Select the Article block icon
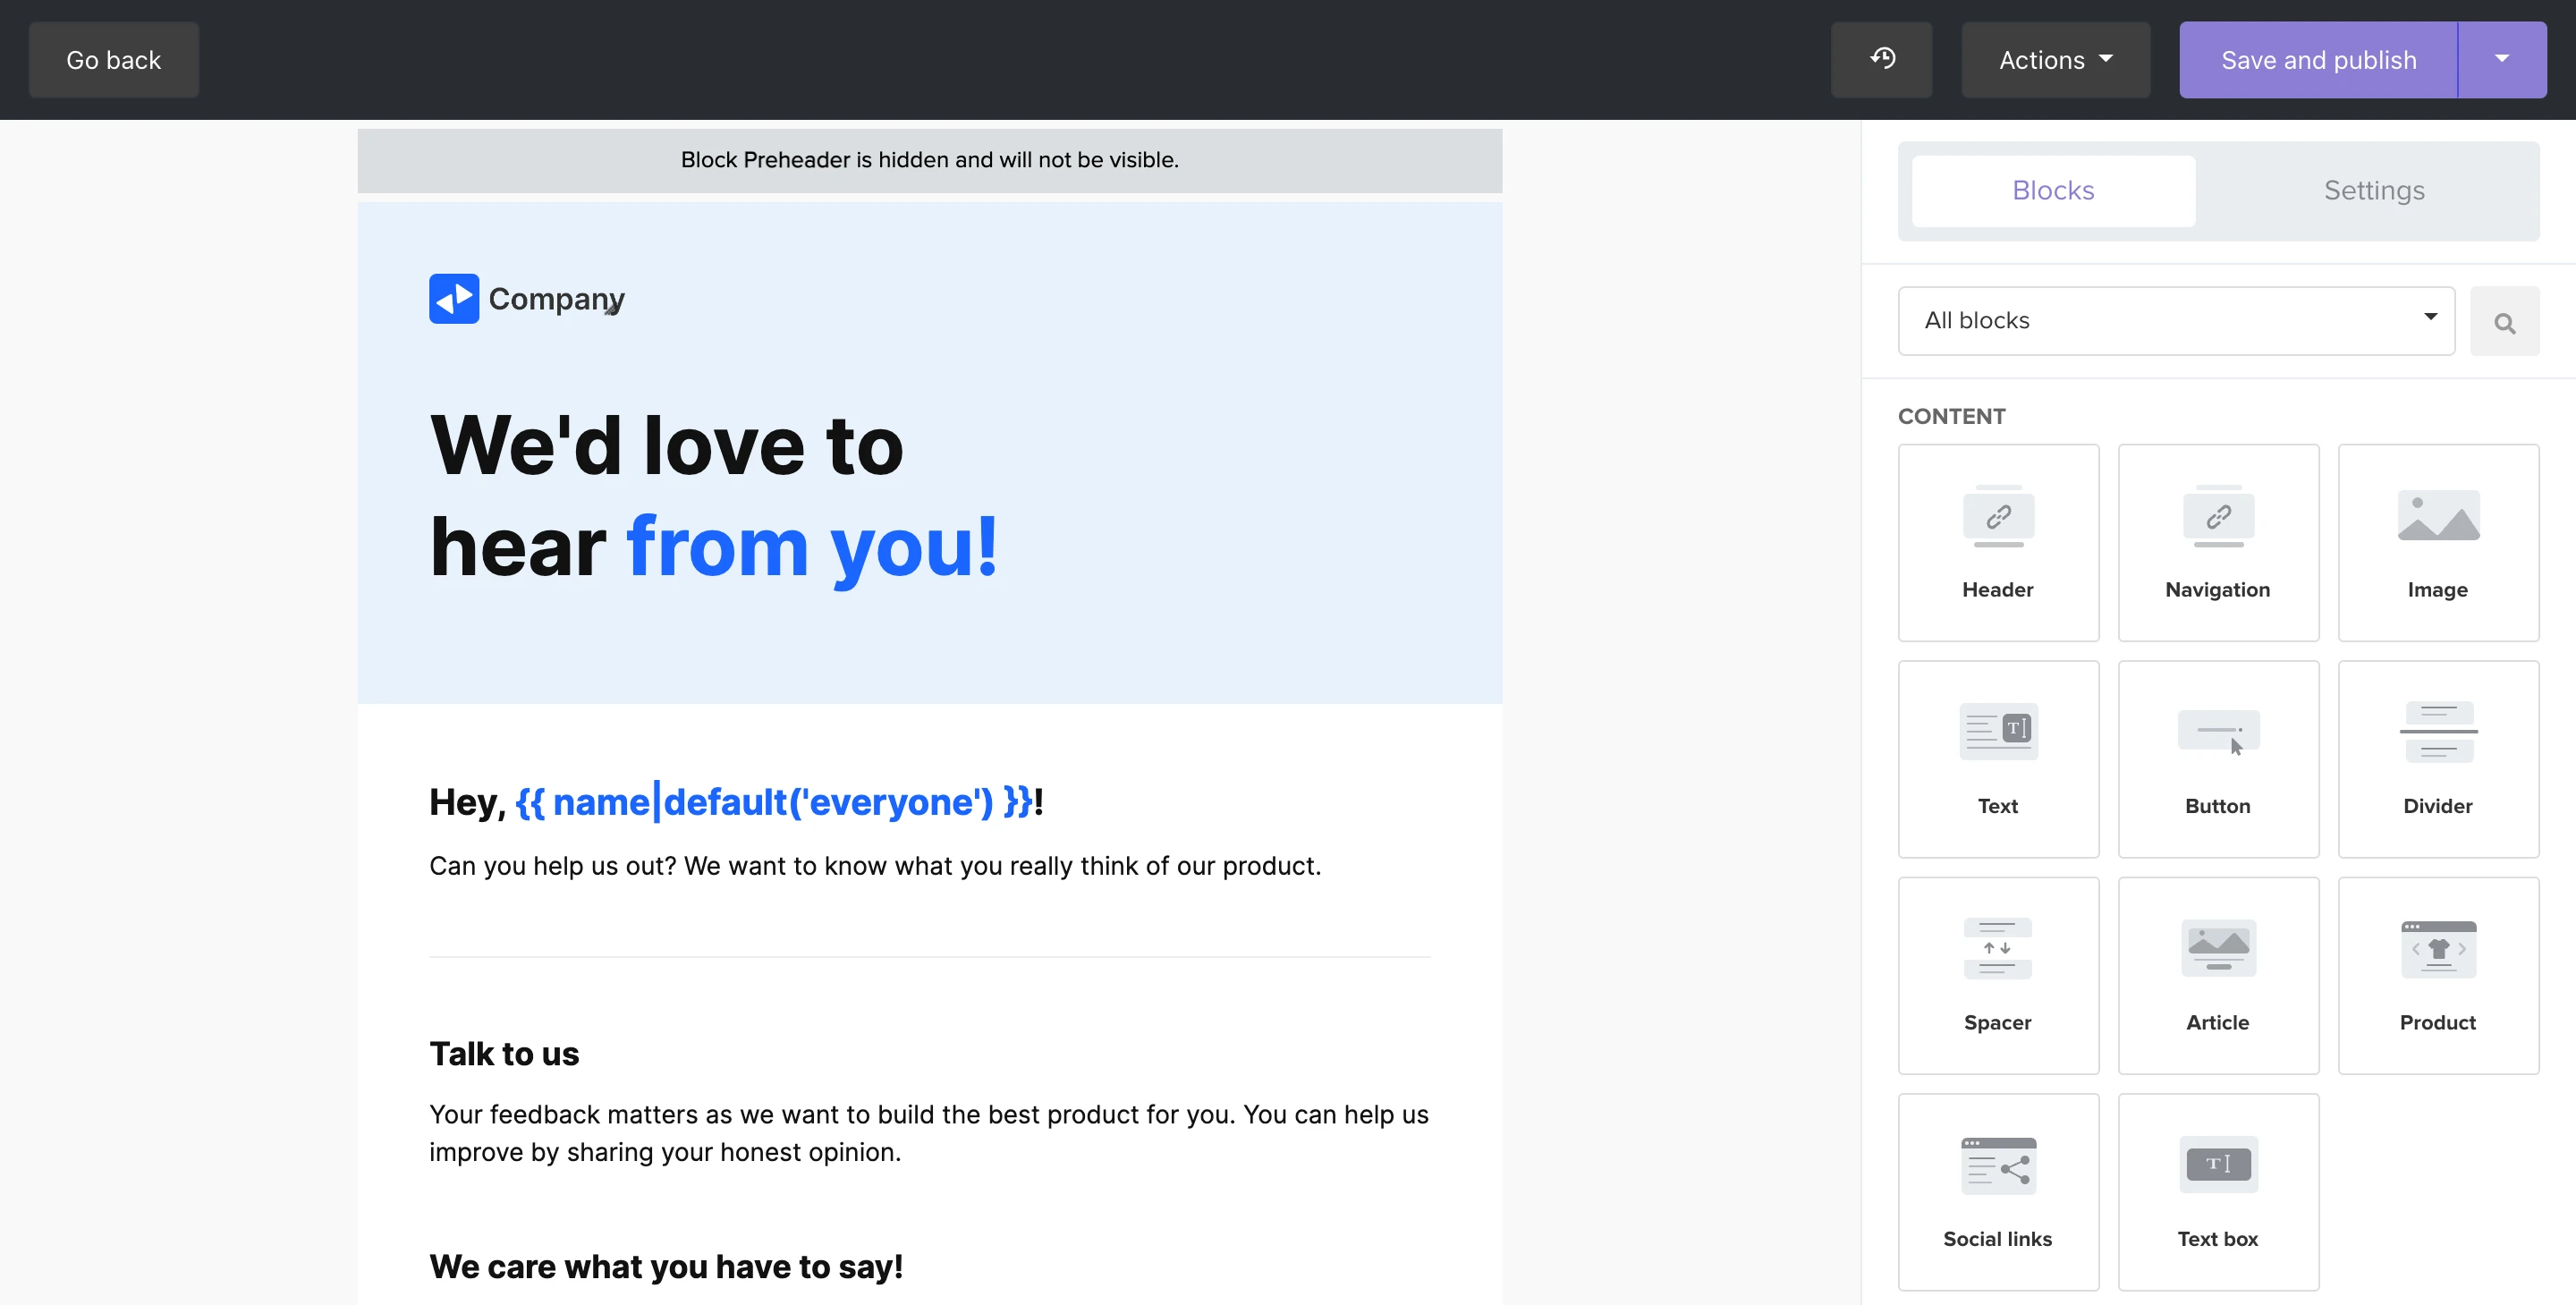Image resolution: width=2576 pixels, height=1305 pixels. coord(2217,948)
